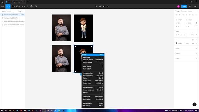Add an effect with plus button
The image size is (199, 112).
[x=196, y=53]
